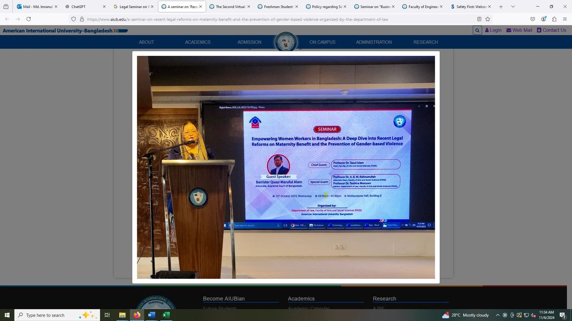Reload the current page
572x321 pixels.
(29, 19)
